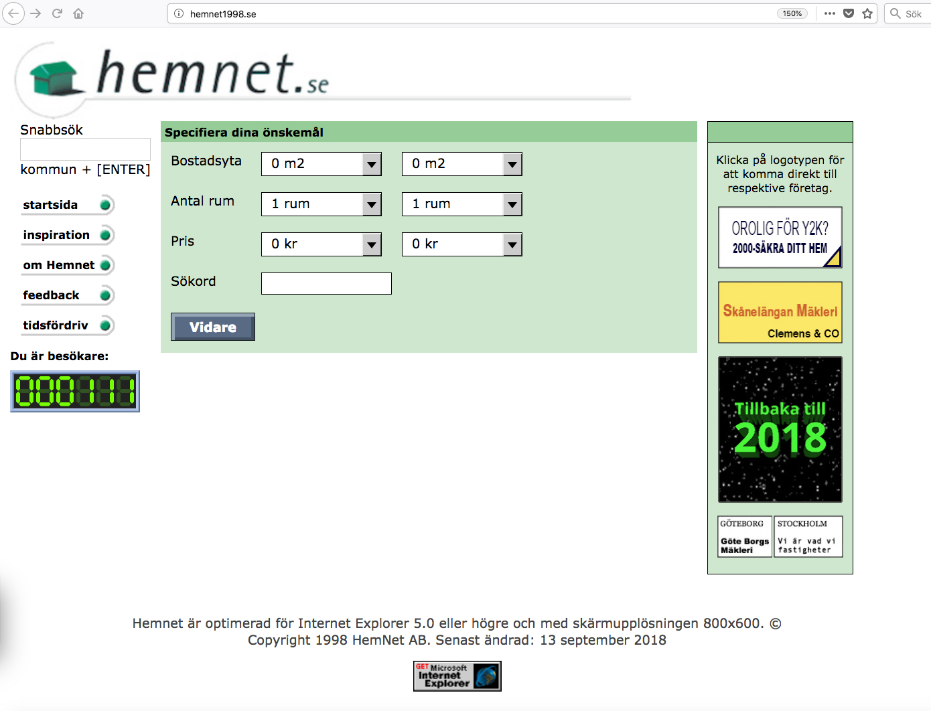Click the Get Internet Explorer badge
Image resolution: width=931 pixels, height=711 pixels.
point(457,676)
